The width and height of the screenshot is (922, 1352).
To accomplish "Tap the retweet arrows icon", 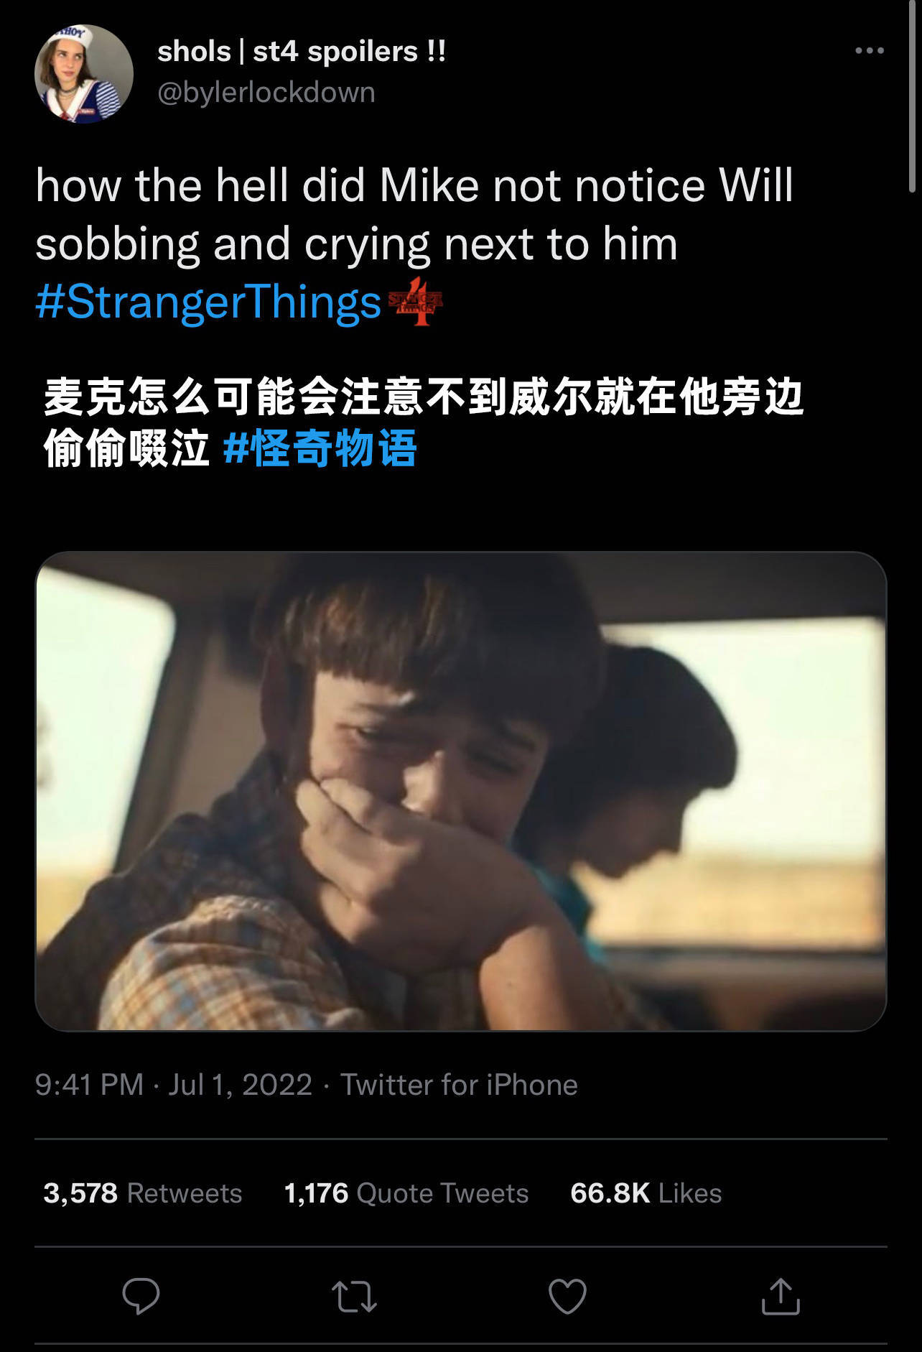I will pyautogui.click(x=354, y=1297).
